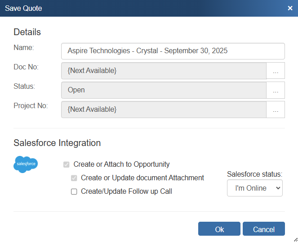Click the Salesforce cloud logo

pyautogui.click(x=26, y=164)
